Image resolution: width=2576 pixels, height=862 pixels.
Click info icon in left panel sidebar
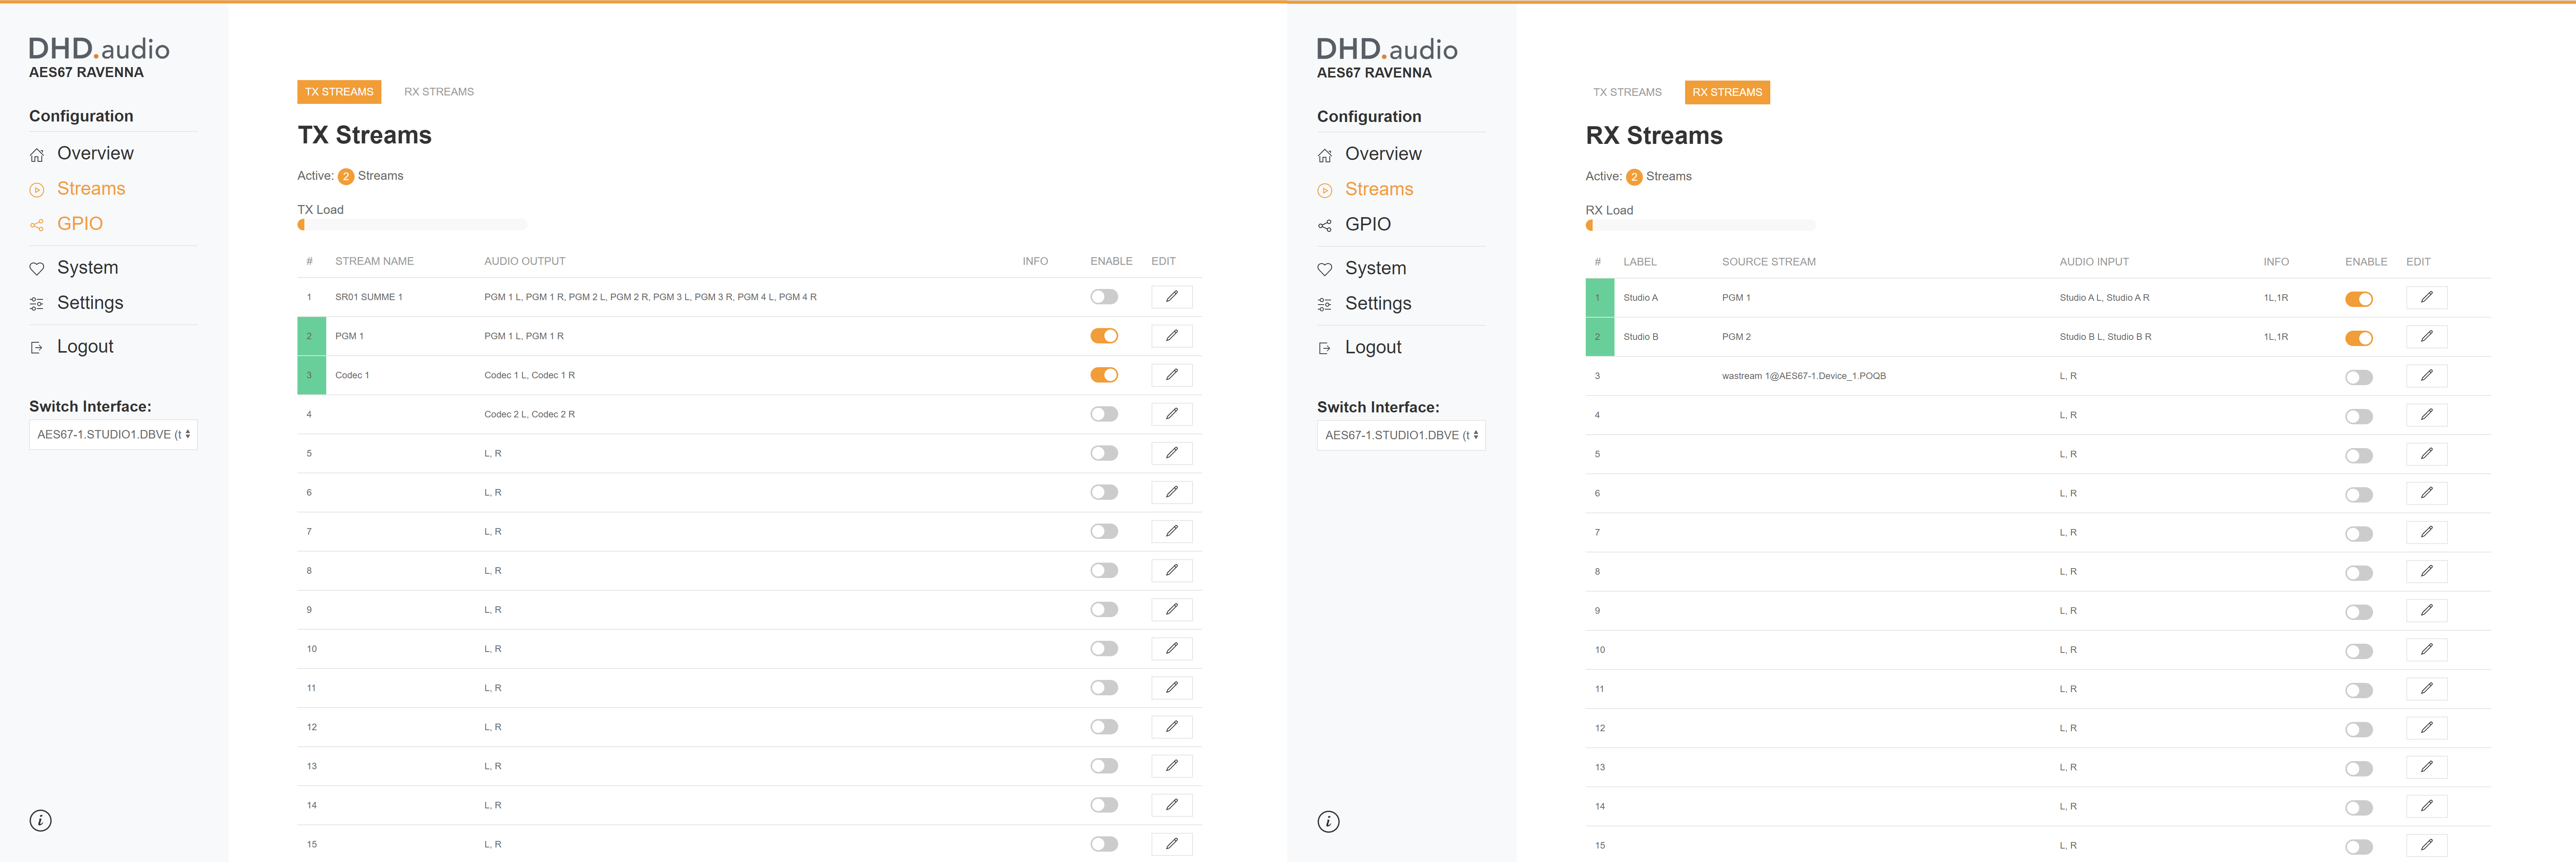click(40, 821)
